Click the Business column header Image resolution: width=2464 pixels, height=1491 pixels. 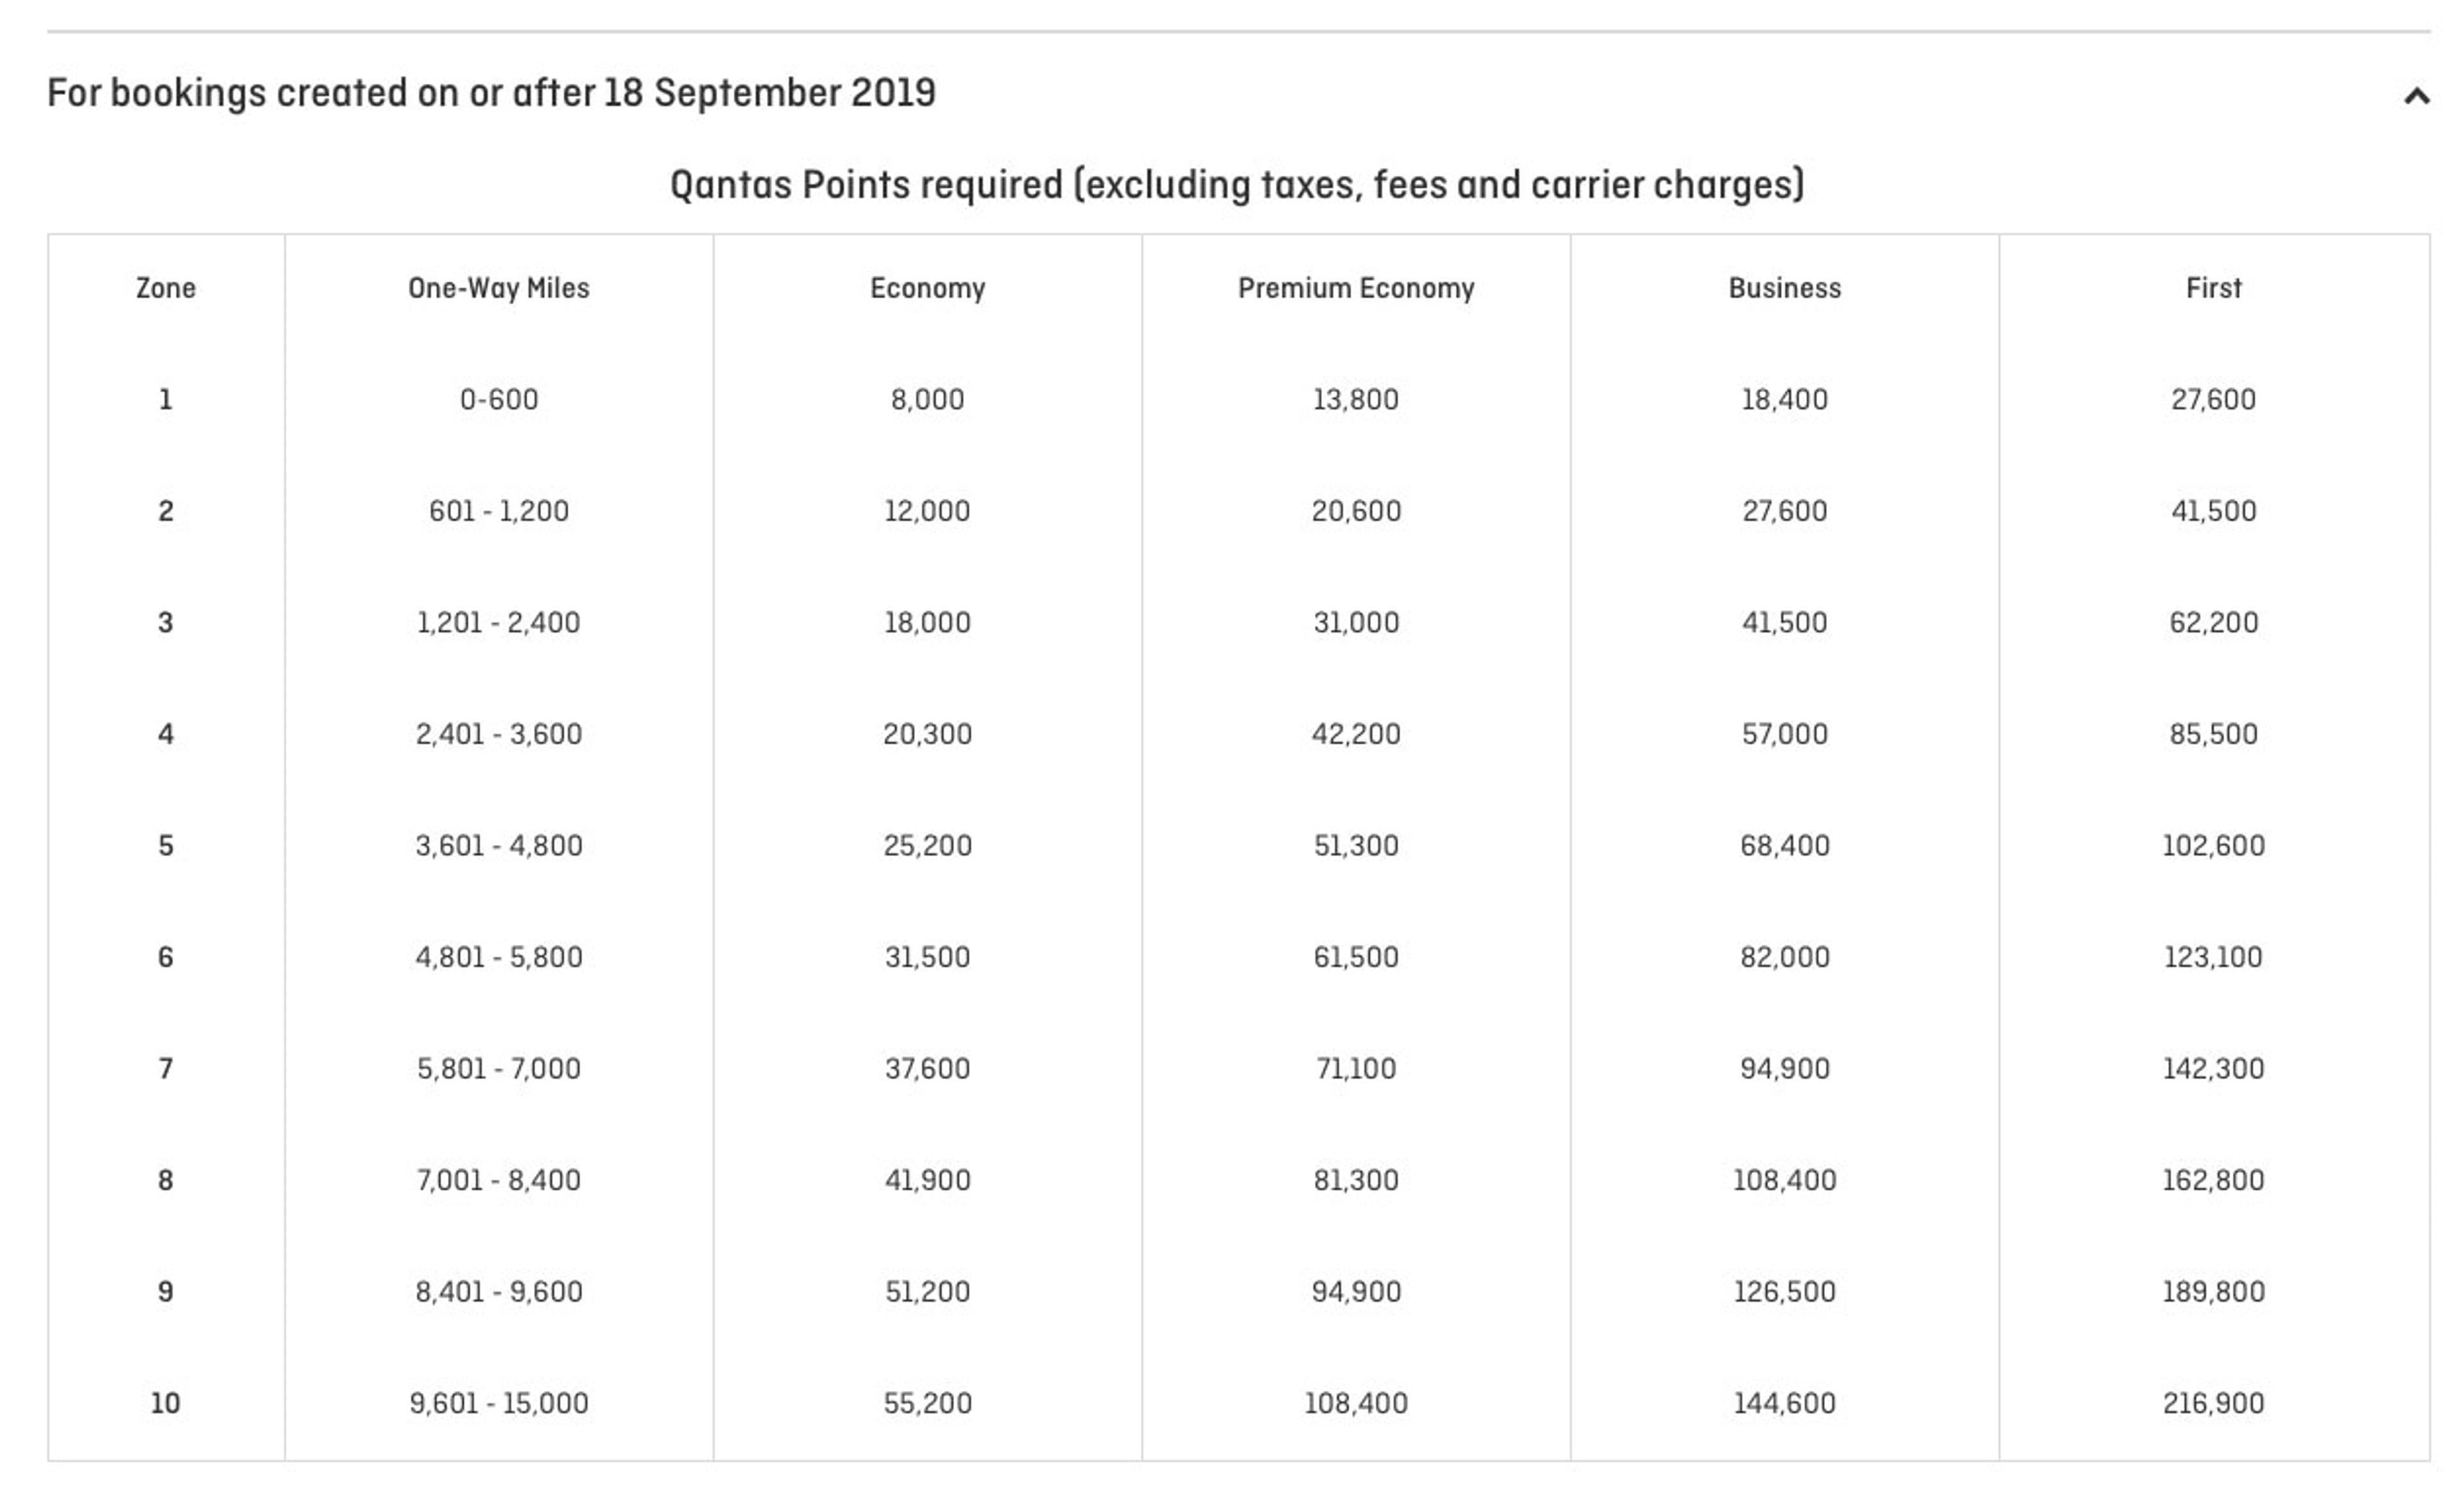[1784, 288]
